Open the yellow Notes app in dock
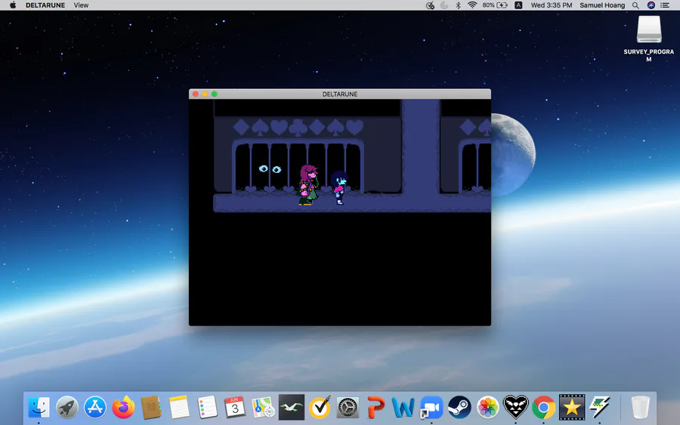Image resolution: width=680 pixels, height=425 pixels. [x=179, y=407]
